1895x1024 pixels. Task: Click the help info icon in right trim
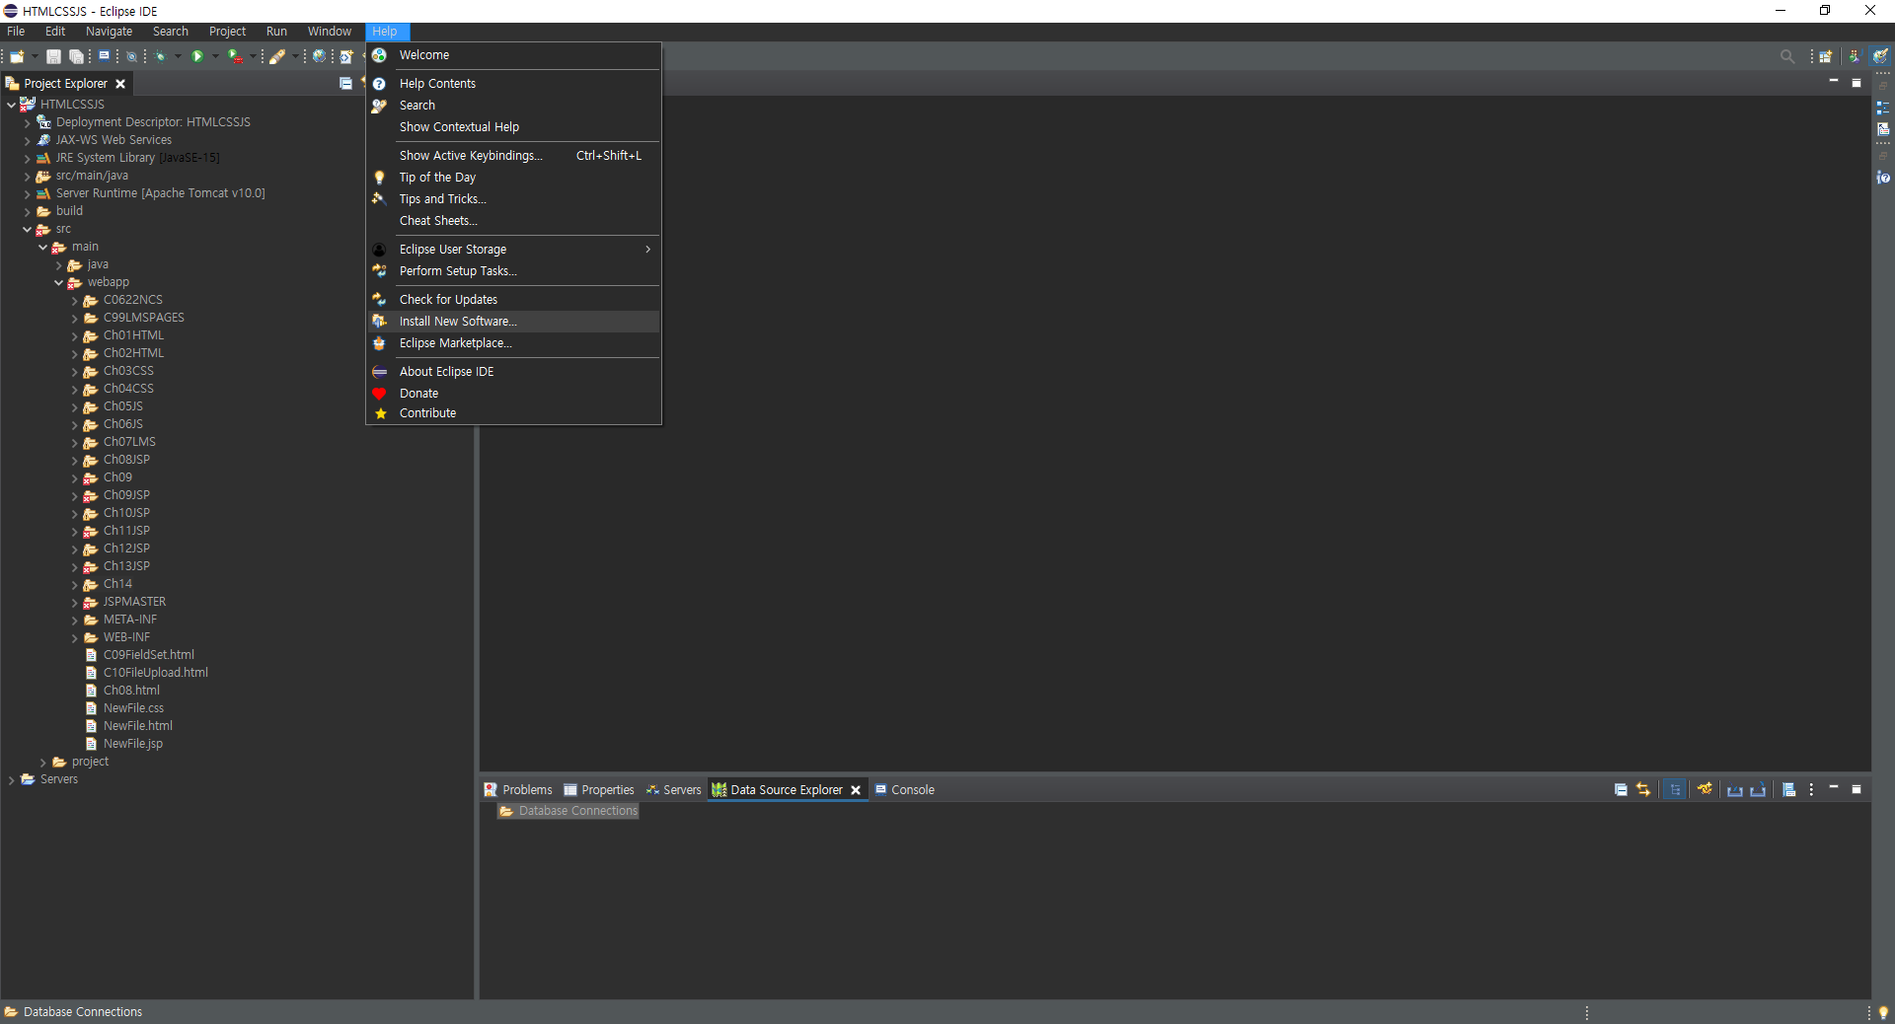pos(1883,178)
